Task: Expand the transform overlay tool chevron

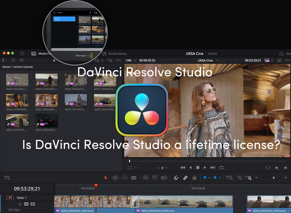Action: coord(136,168)
